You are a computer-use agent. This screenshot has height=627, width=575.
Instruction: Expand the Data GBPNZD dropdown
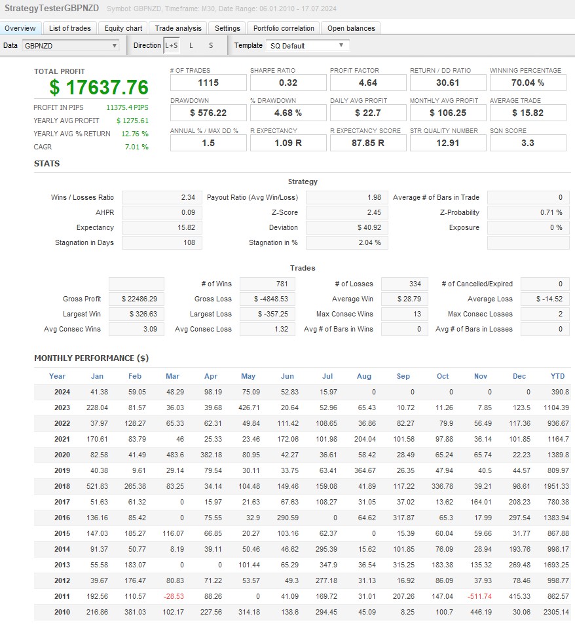71,46
